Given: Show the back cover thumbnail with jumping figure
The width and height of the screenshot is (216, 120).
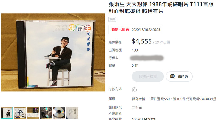Looking at the screenshot, I should [x=20, y=113].
